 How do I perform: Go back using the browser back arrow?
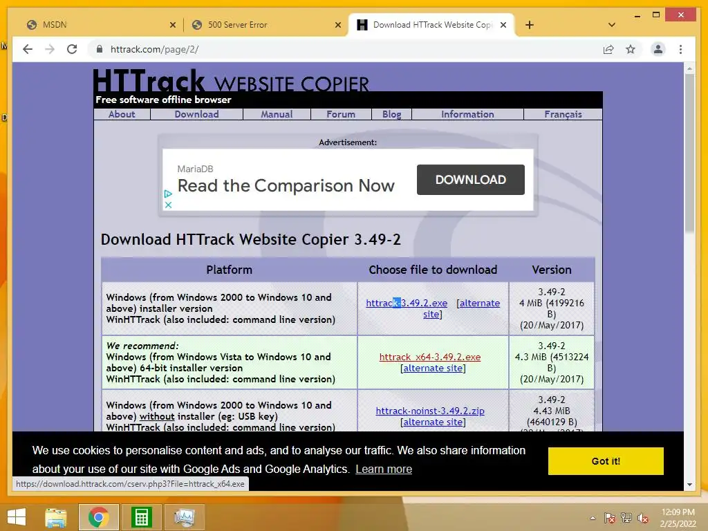[28, 49]
